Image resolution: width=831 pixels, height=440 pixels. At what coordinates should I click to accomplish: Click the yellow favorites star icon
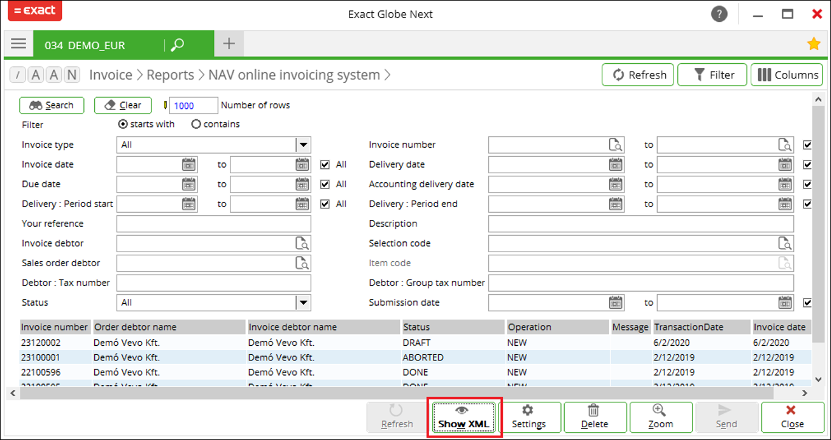[813, 44]
